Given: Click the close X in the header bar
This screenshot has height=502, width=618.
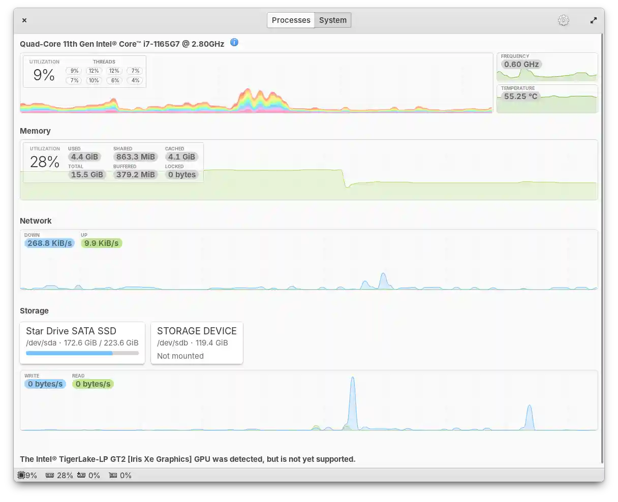Looking at the screenshot, I should [24, 20].
